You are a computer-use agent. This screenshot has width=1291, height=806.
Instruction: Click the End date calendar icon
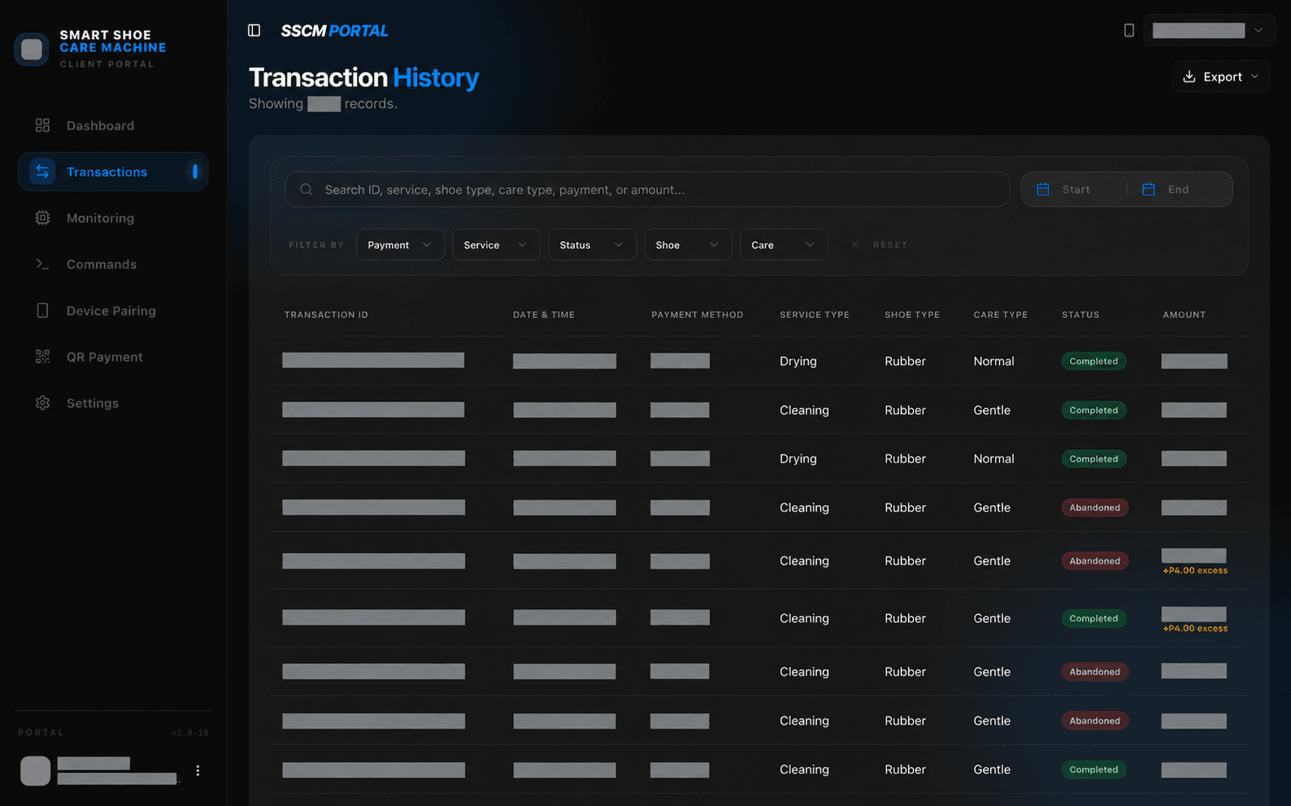(1148, 190)
